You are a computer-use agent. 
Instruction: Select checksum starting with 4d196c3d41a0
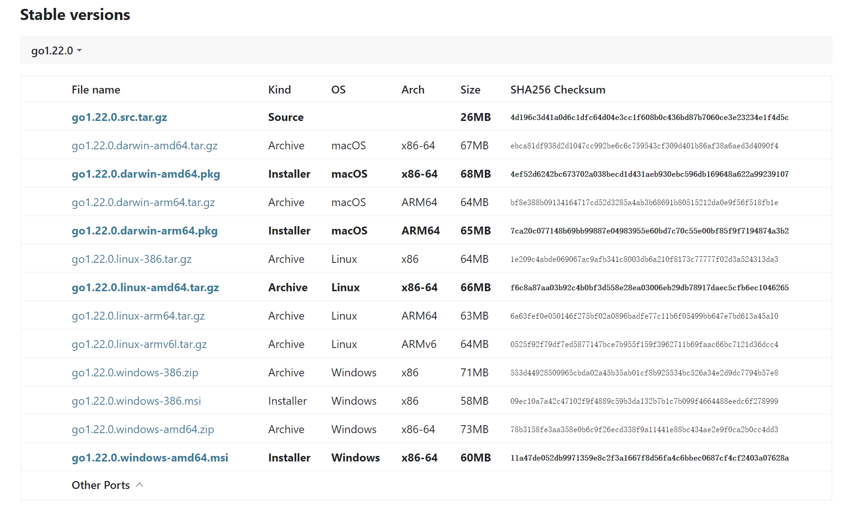(650, 117)
